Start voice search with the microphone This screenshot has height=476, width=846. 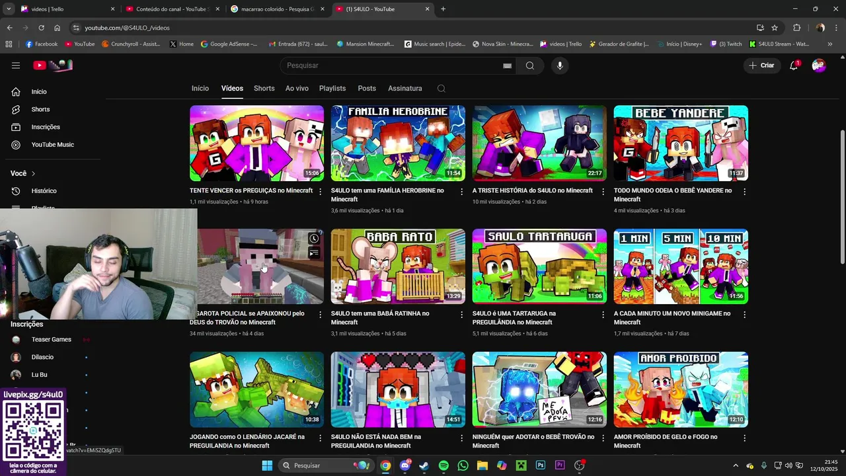[x=560, y=65]
